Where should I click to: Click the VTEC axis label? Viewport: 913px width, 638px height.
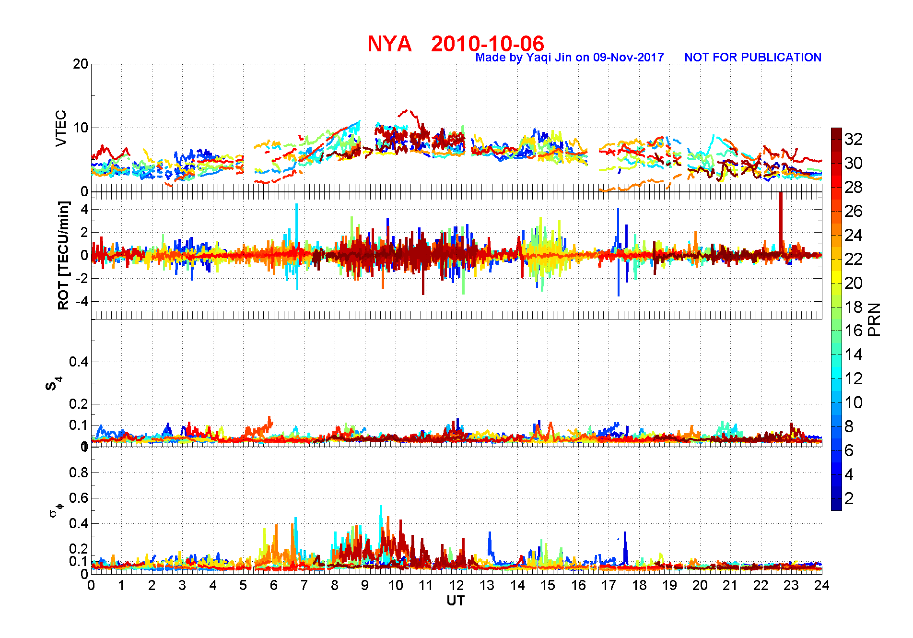point(61,128)
